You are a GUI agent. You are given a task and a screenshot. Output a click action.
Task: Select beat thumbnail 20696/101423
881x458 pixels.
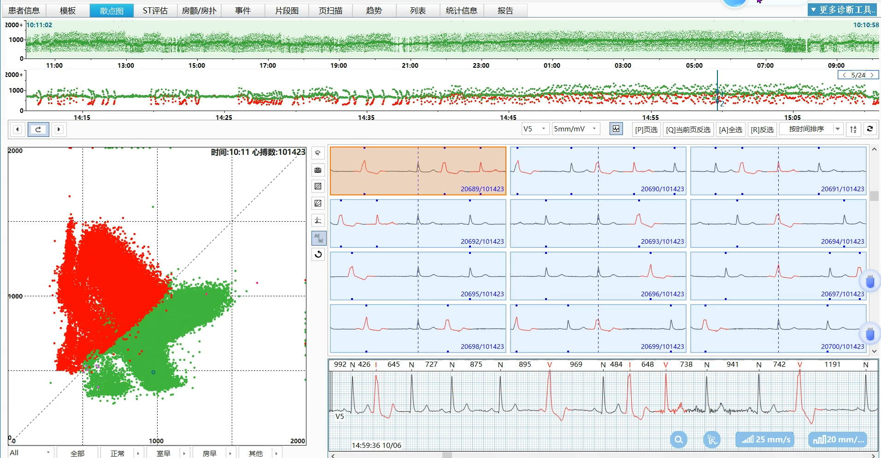(x=598, y=276)
